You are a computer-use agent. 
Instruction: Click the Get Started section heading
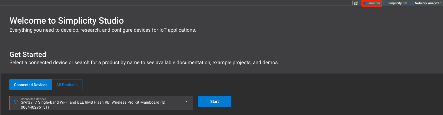[28, 54]
